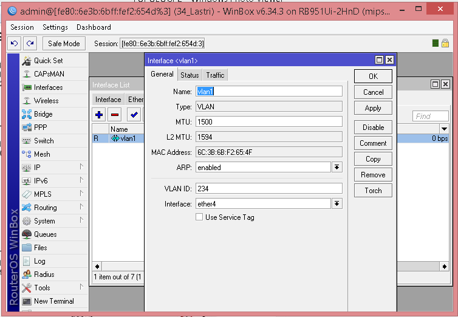Expand the IPv6 submenu
The width and height of the screenshot is (458, 317).
[x=81, y=180]
